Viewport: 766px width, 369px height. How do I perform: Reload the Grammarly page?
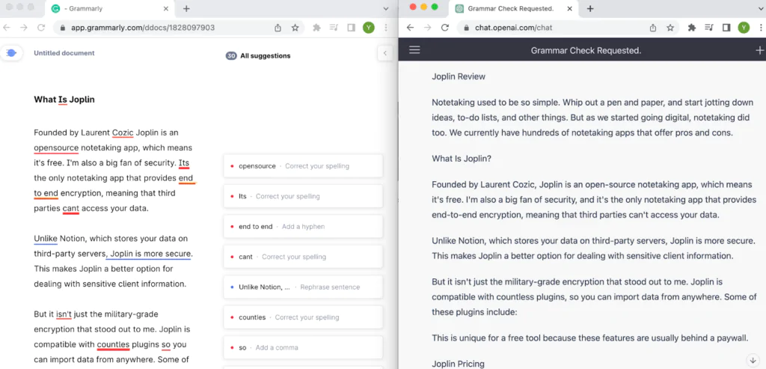point(42,28)
